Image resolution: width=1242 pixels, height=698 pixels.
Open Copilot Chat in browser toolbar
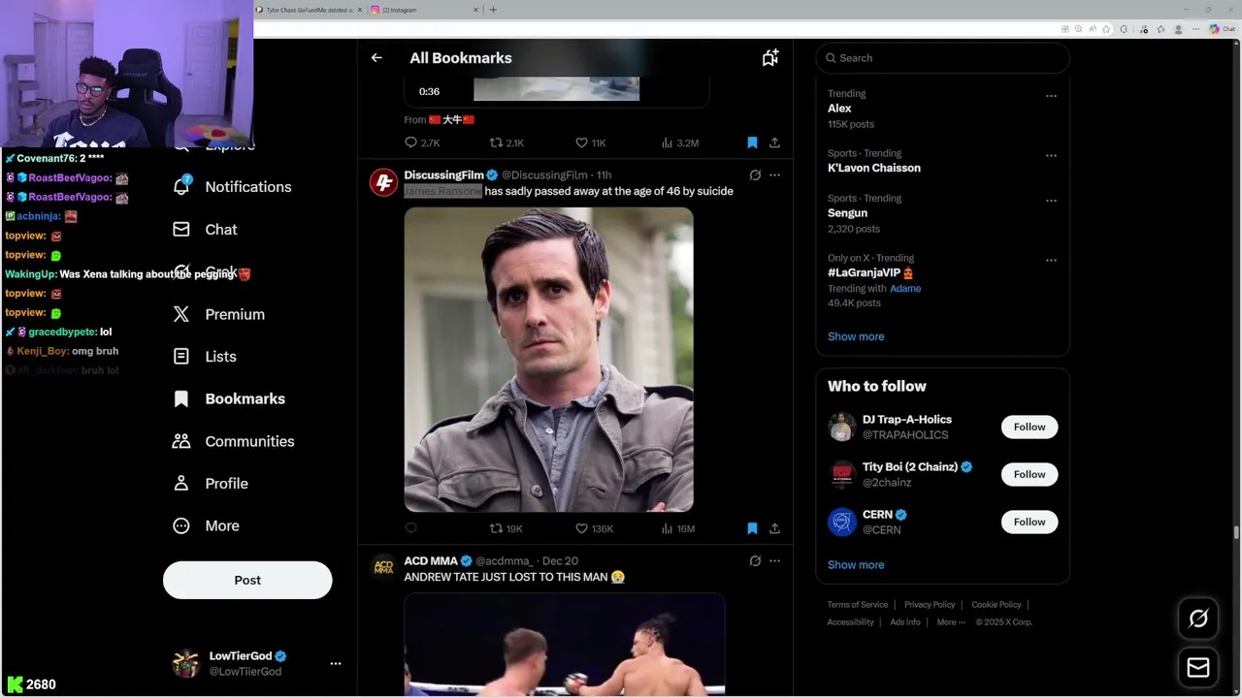tap(1222, 29)
